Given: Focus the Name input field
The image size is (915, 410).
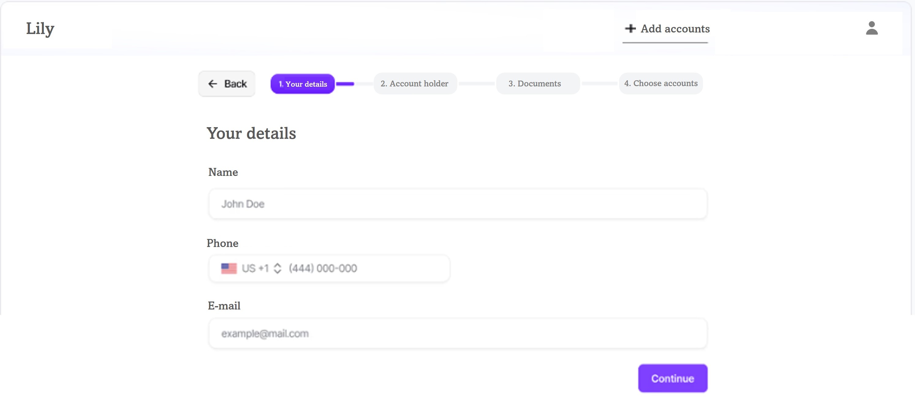Looking at the screenshot, I should tap(458, 203).
